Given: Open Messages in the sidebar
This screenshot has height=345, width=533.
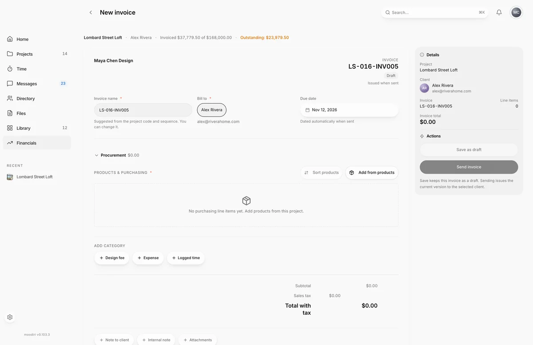Looking at the screenshot, I should 37,84.
